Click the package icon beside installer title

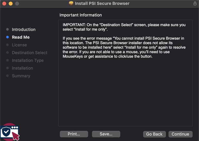point(71,3)
